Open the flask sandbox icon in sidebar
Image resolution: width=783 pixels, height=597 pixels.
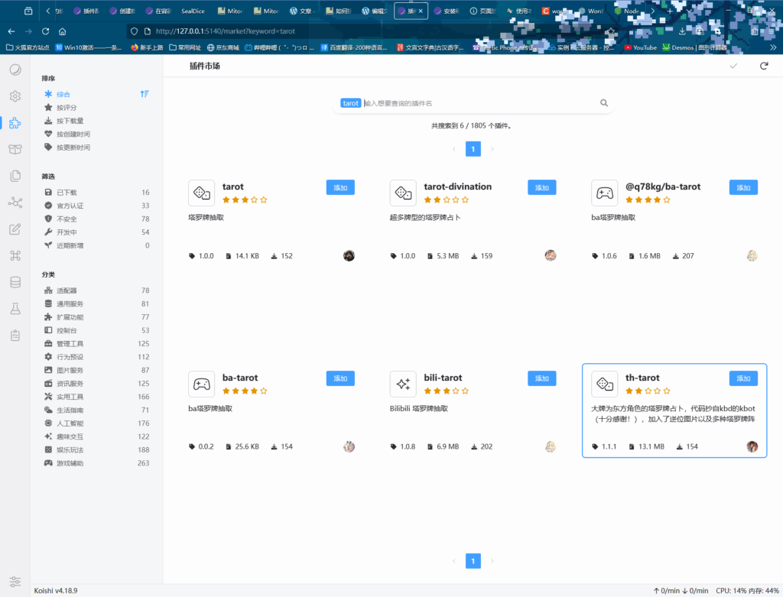click(15, 308)
